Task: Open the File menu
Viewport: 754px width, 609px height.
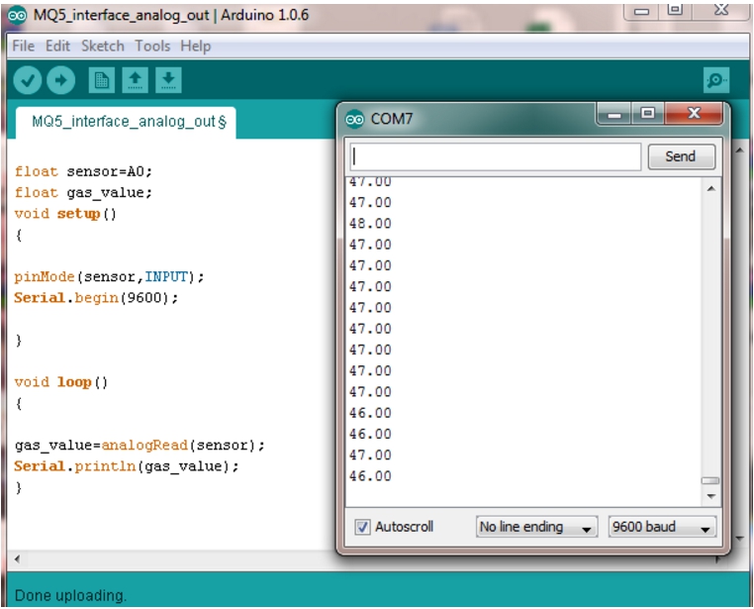Action: 23,47
